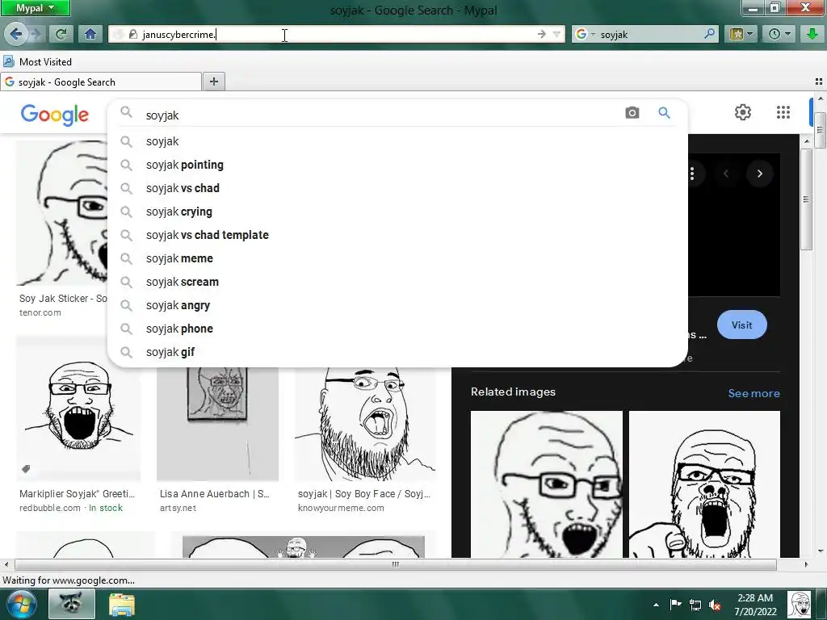Select the 'soyjak phone' suggestion
The width and height of the screenshot is (827, 620).
[x=397, y=329]
